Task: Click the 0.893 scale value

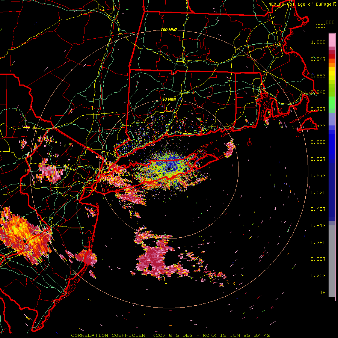Action: click(x=318, y=75)
